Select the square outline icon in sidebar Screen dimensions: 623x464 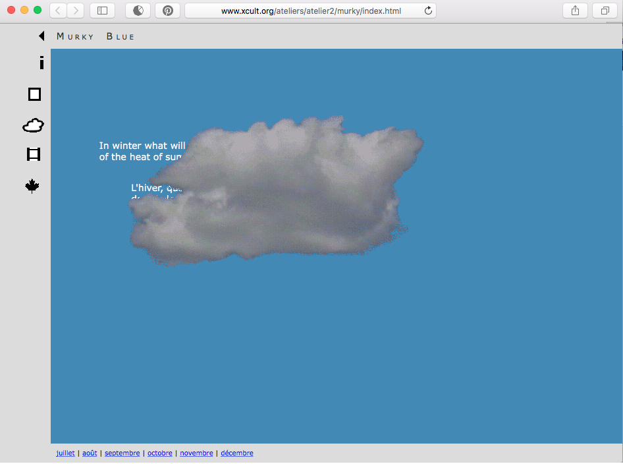34,94
